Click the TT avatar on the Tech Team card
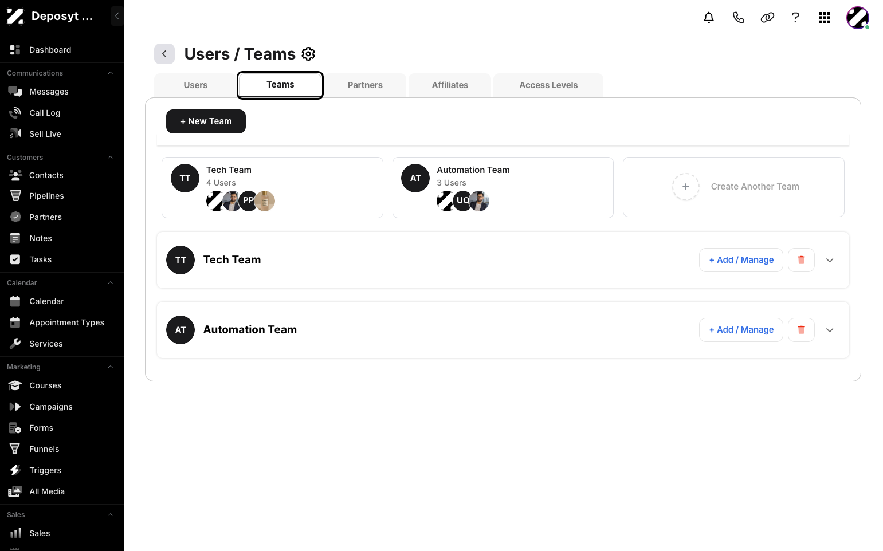Image resolution: width=883 pixels, height=551 pixels. pyautogui.click(x=185, y=178)
